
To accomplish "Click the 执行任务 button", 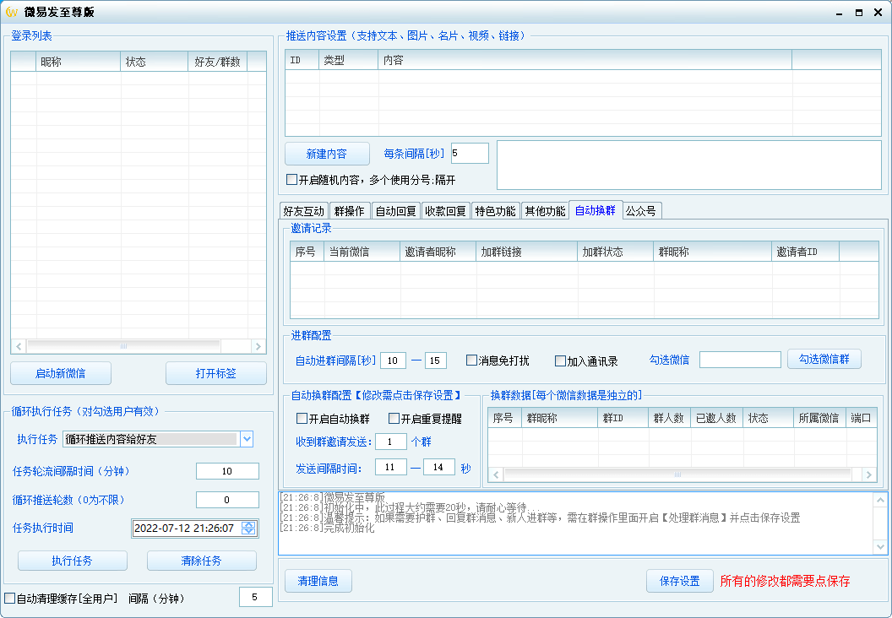I will coord(73,561).
